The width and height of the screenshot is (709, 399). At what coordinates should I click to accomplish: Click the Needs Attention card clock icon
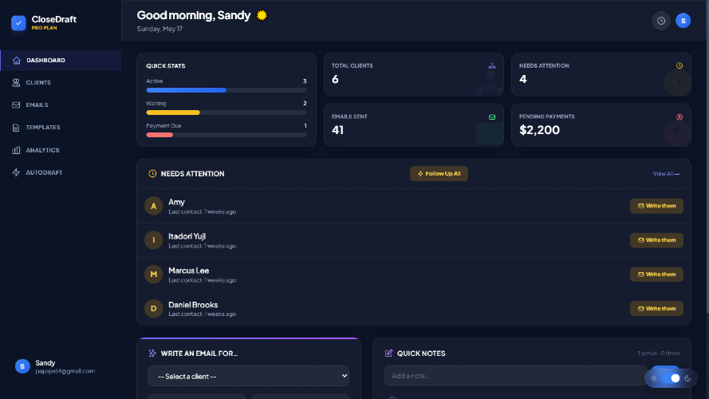click(679, 66)
